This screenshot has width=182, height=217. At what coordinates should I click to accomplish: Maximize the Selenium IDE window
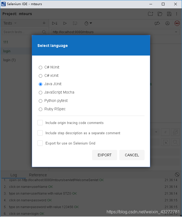[163, 4]
